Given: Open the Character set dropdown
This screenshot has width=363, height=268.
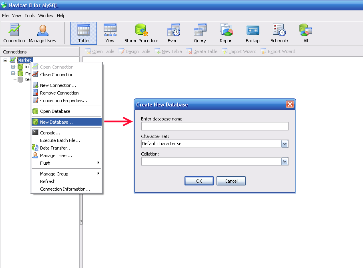Looking at the screenshot, I should (x=285, y=144).
